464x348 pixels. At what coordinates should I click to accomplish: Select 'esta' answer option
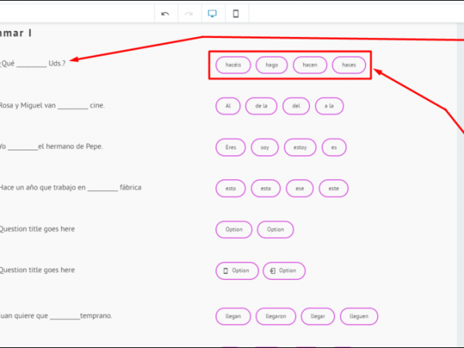265,188
